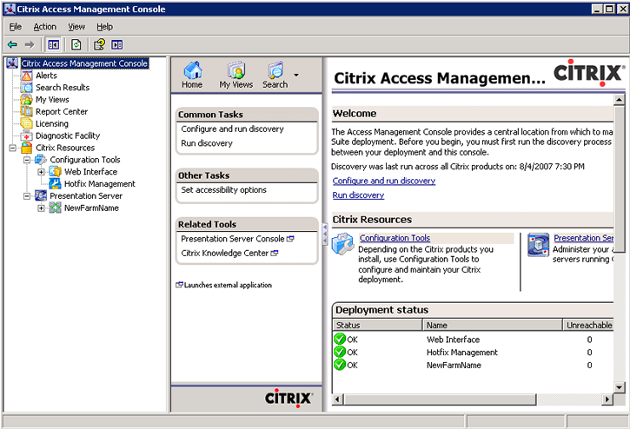This screenshot has height=429, width=630.
Task: Select NewFarmName in Deployment status table
Action: point(473,365)
